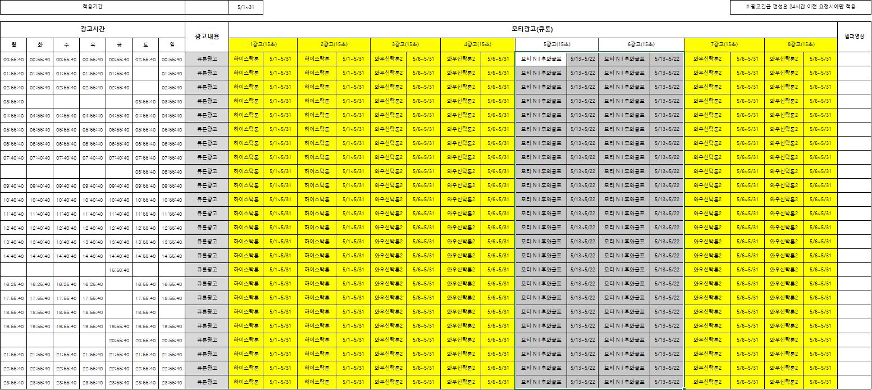Viewport: 872px width, 390px height.
Task: Select the 적용기간 label cell
Action: [x=93, y=7]
